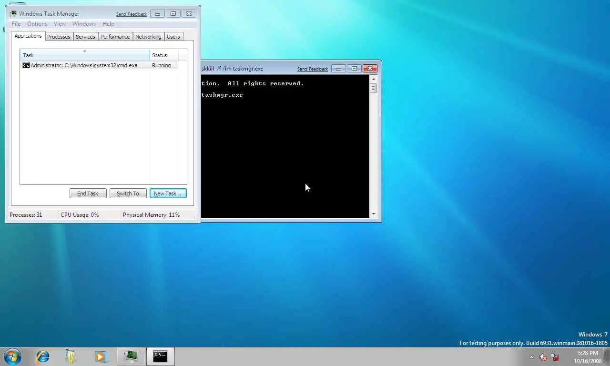Viewport: 610px width, 366px height.
Task: Minimize the Task Manager window
Action: pos(157,14)
